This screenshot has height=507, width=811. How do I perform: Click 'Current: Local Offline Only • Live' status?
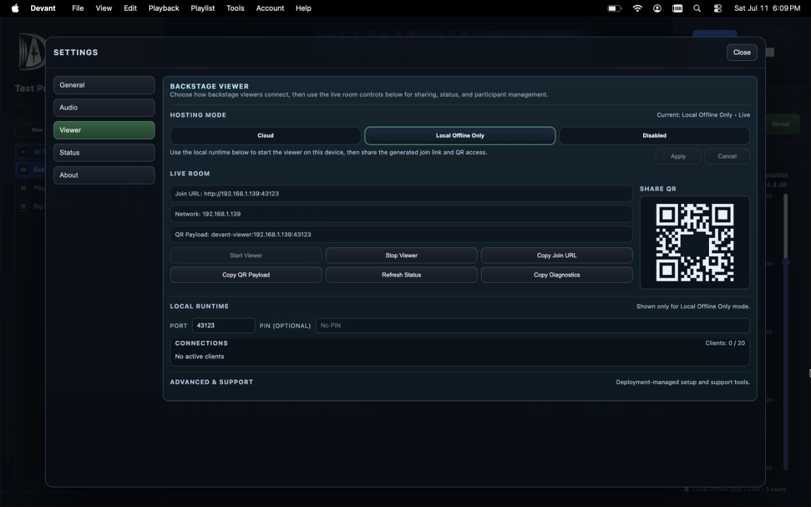[703, 115]
